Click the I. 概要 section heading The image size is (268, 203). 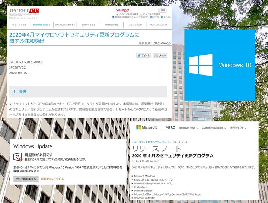point(20,92)
